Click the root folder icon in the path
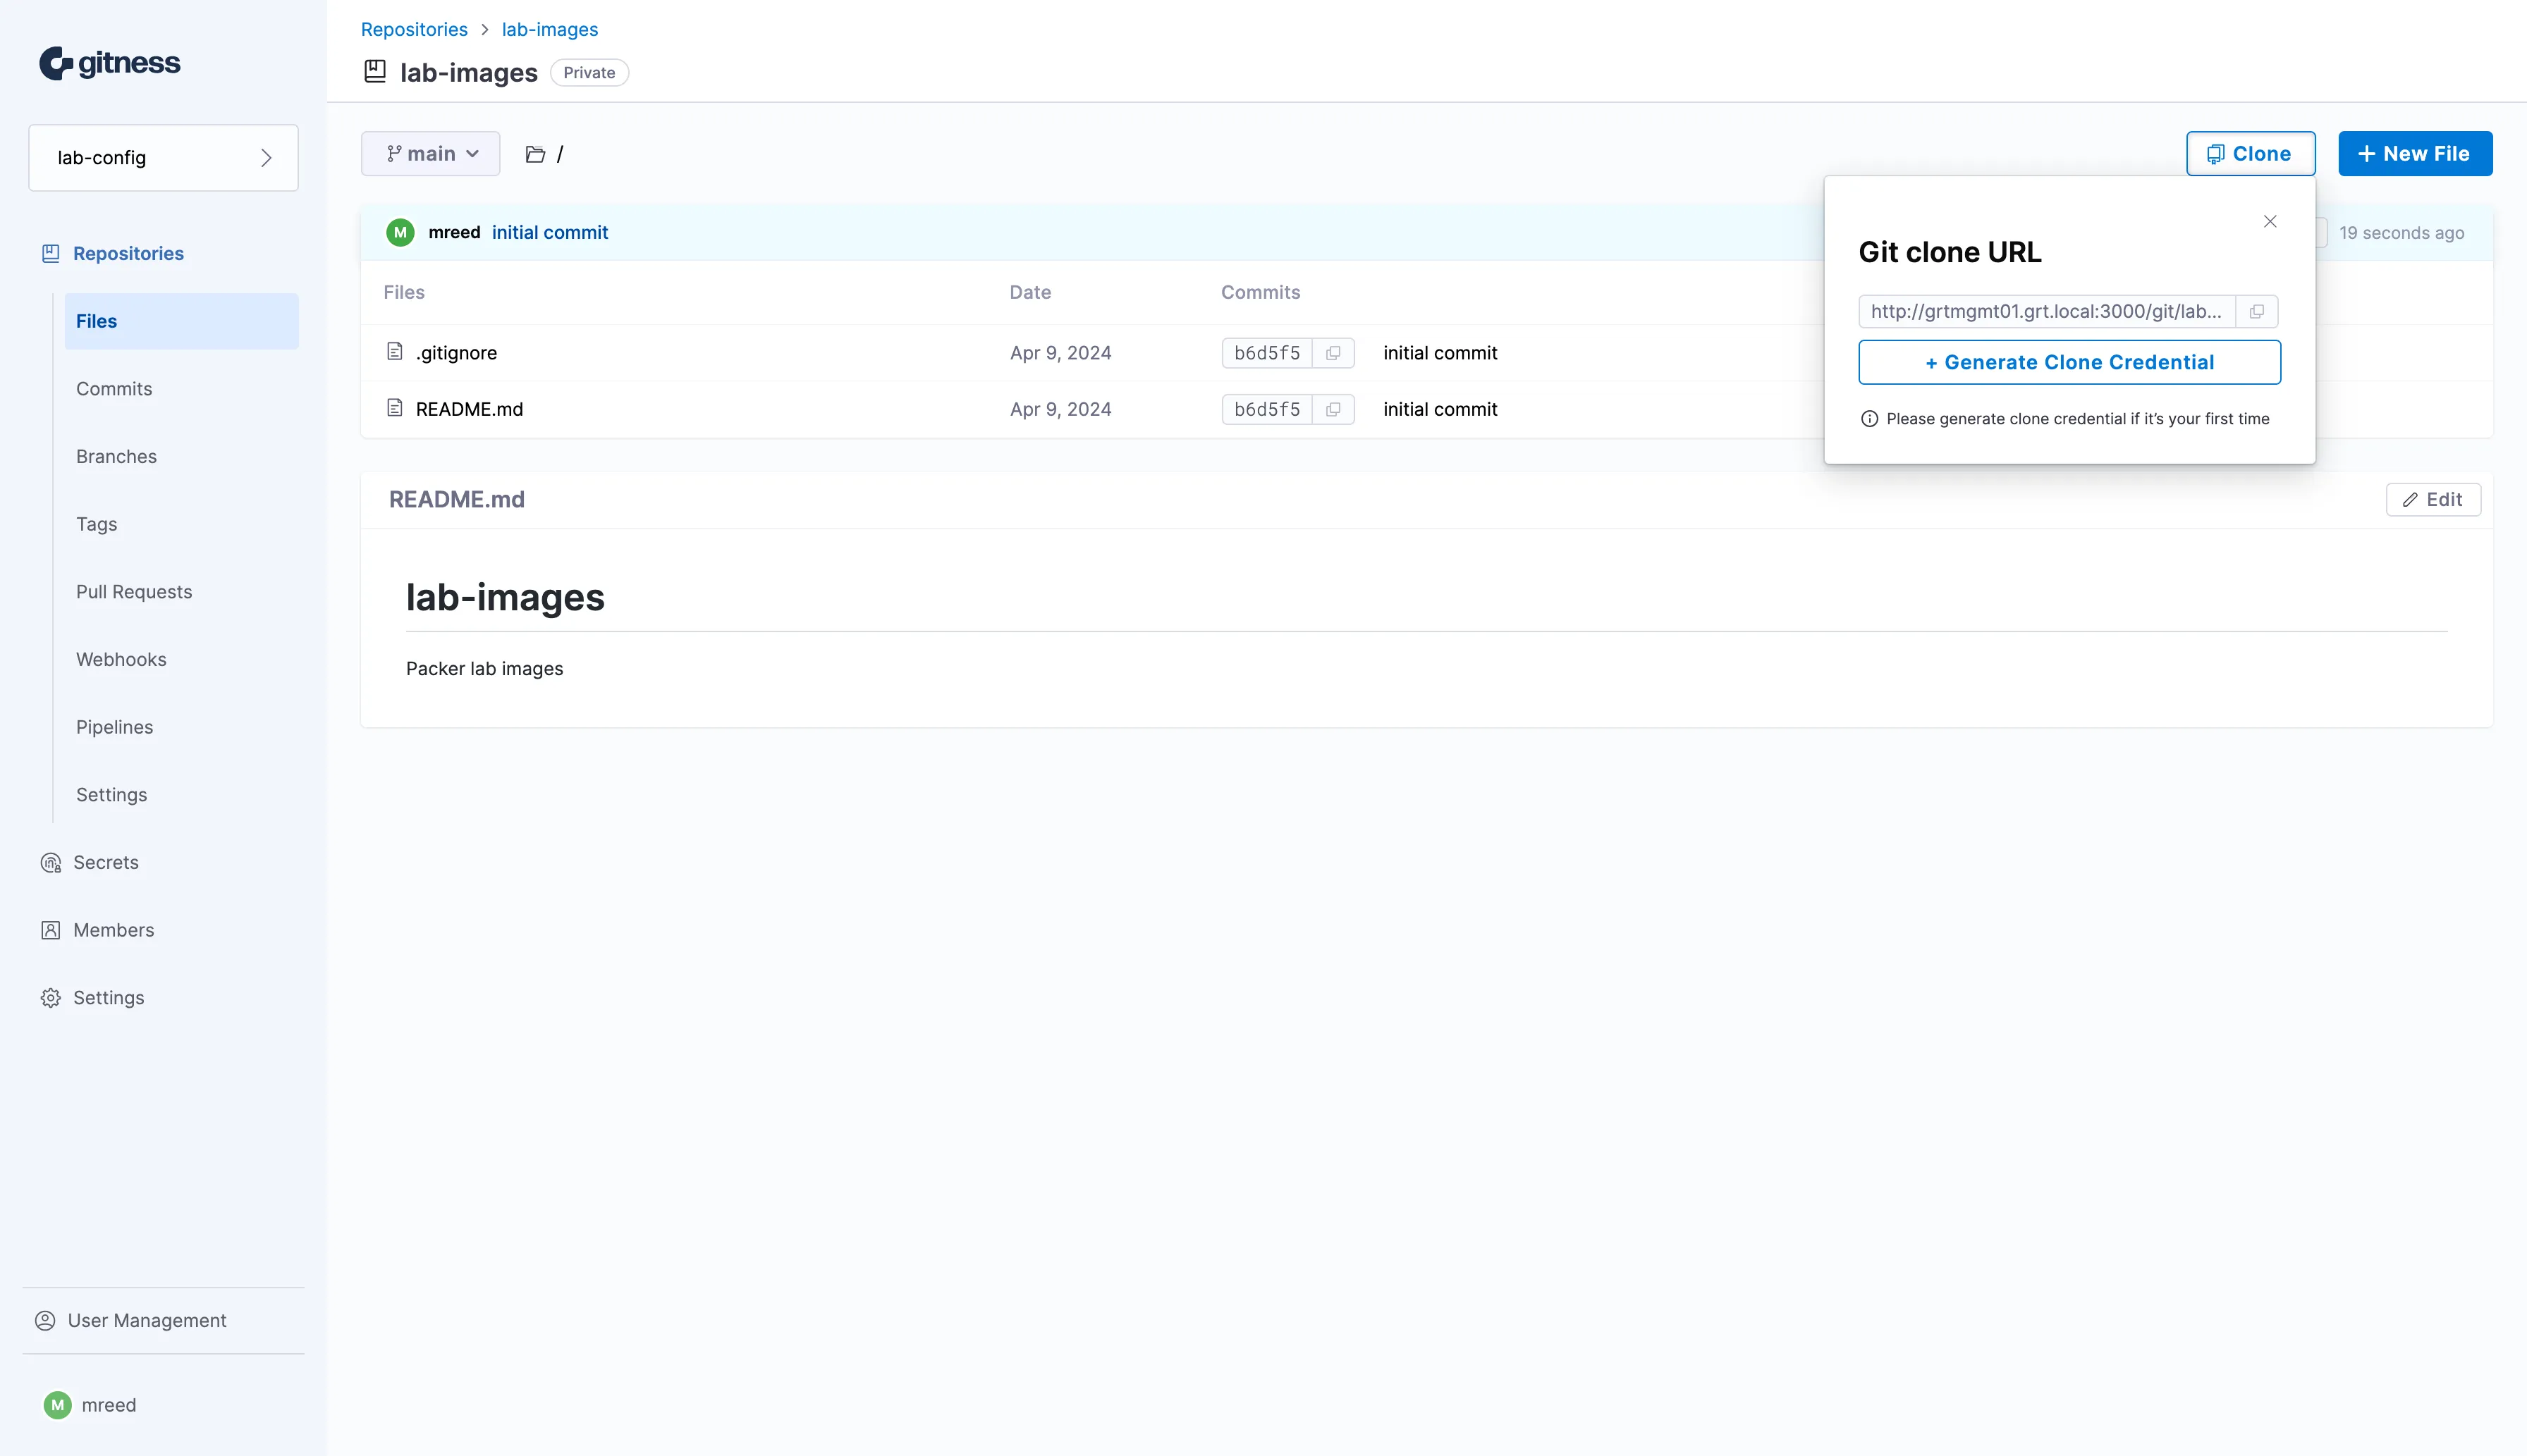2527x1456 pixels. tap(535, 154)
